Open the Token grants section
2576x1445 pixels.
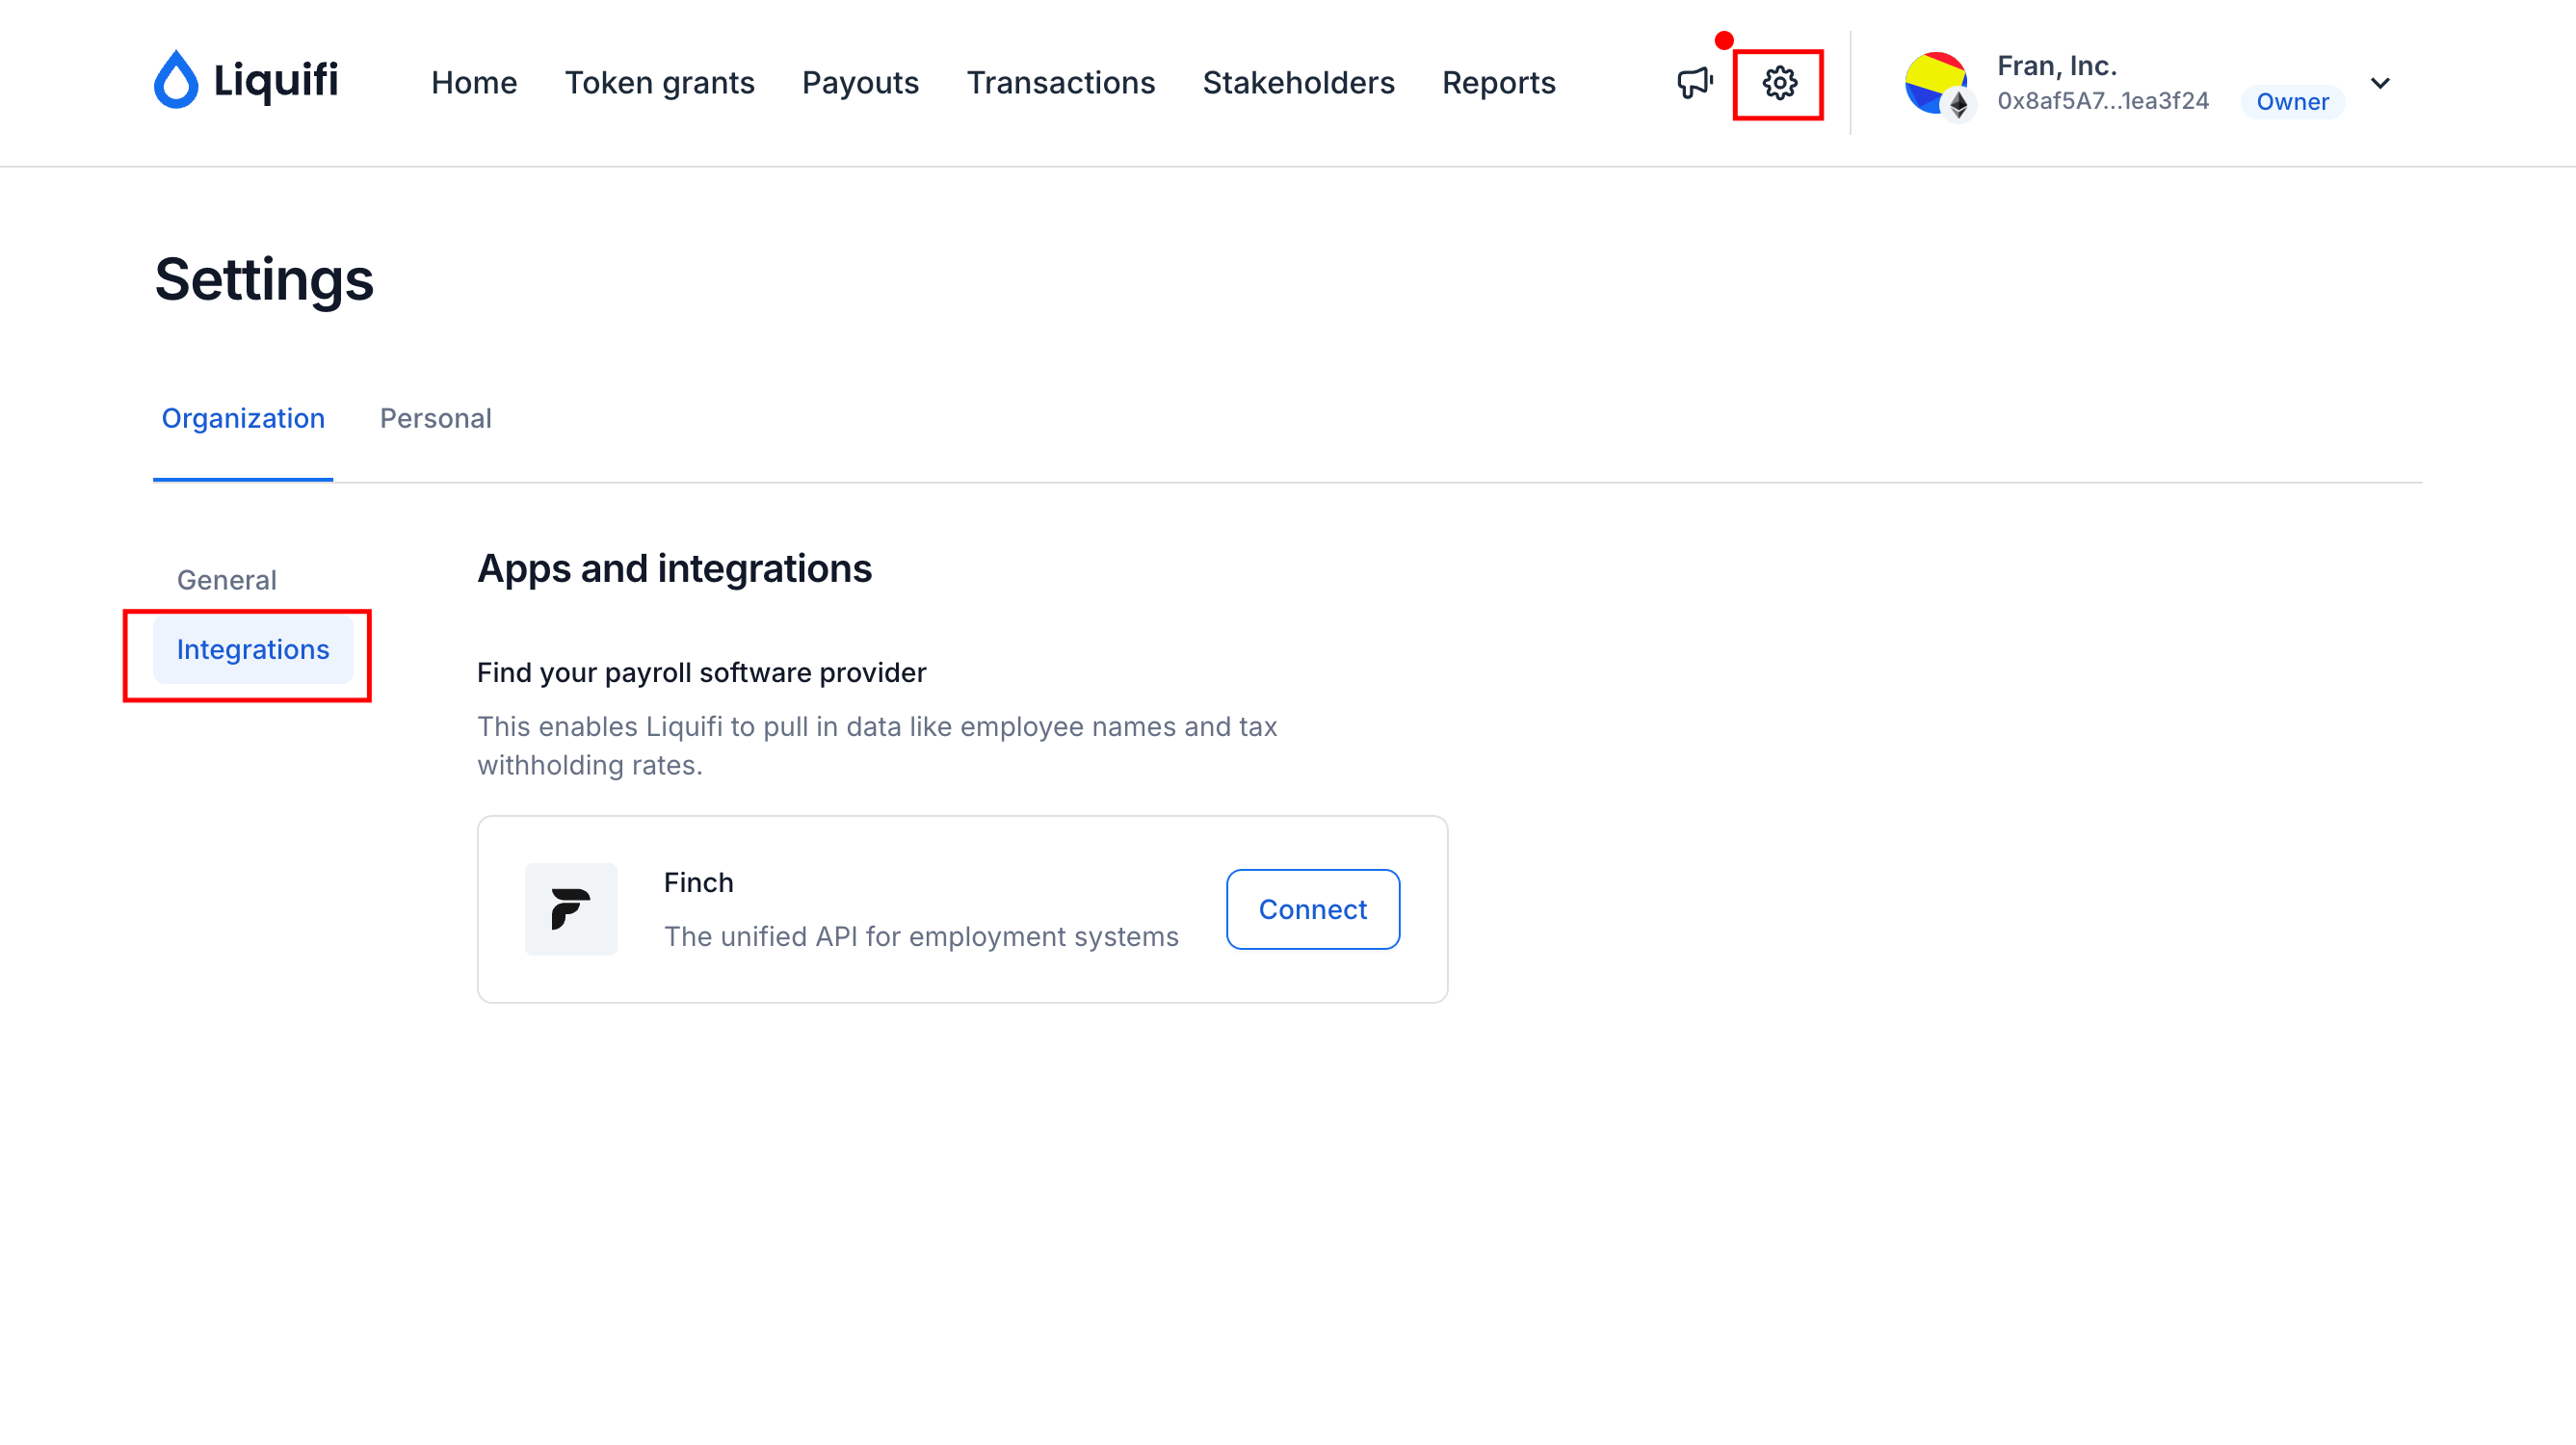pyautogui.click(x=659, y=83)
